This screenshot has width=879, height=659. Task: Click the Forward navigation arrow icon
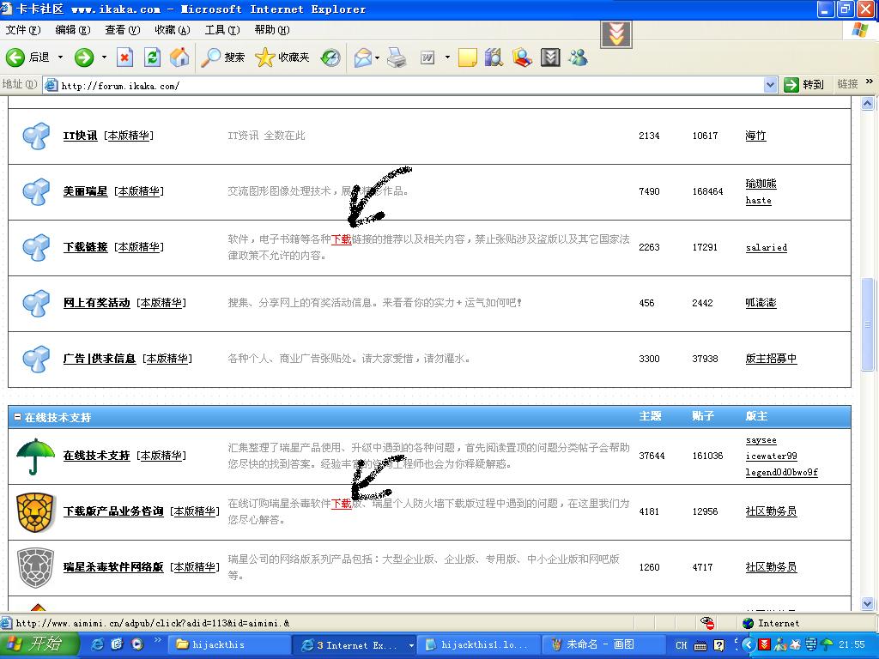[84, 57]
